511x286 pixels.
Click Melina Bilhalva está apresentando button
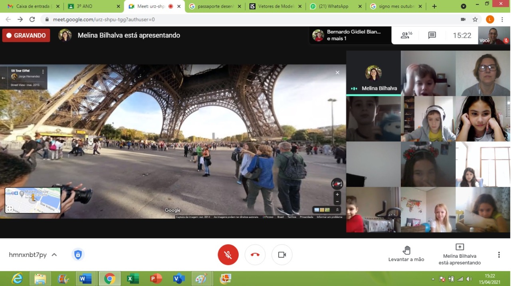[x=460, y=254]
